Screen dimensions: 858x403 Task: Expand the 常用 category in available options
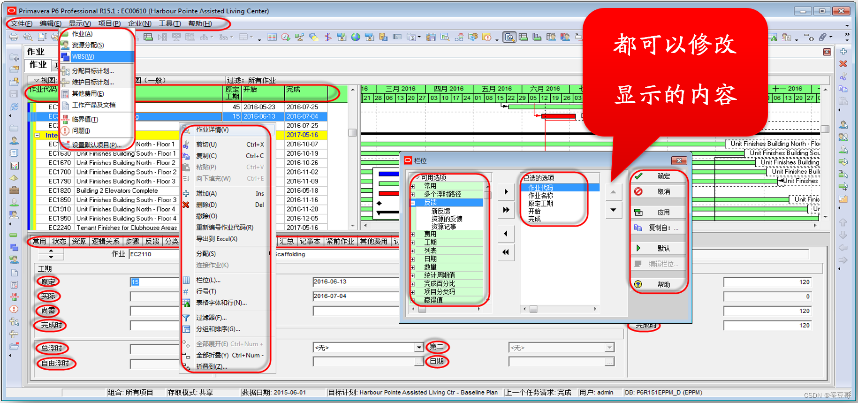pos(413,186)
